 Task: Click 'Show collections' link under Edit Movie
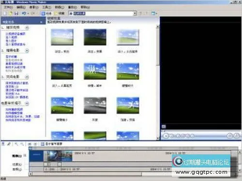coord(11,56)
